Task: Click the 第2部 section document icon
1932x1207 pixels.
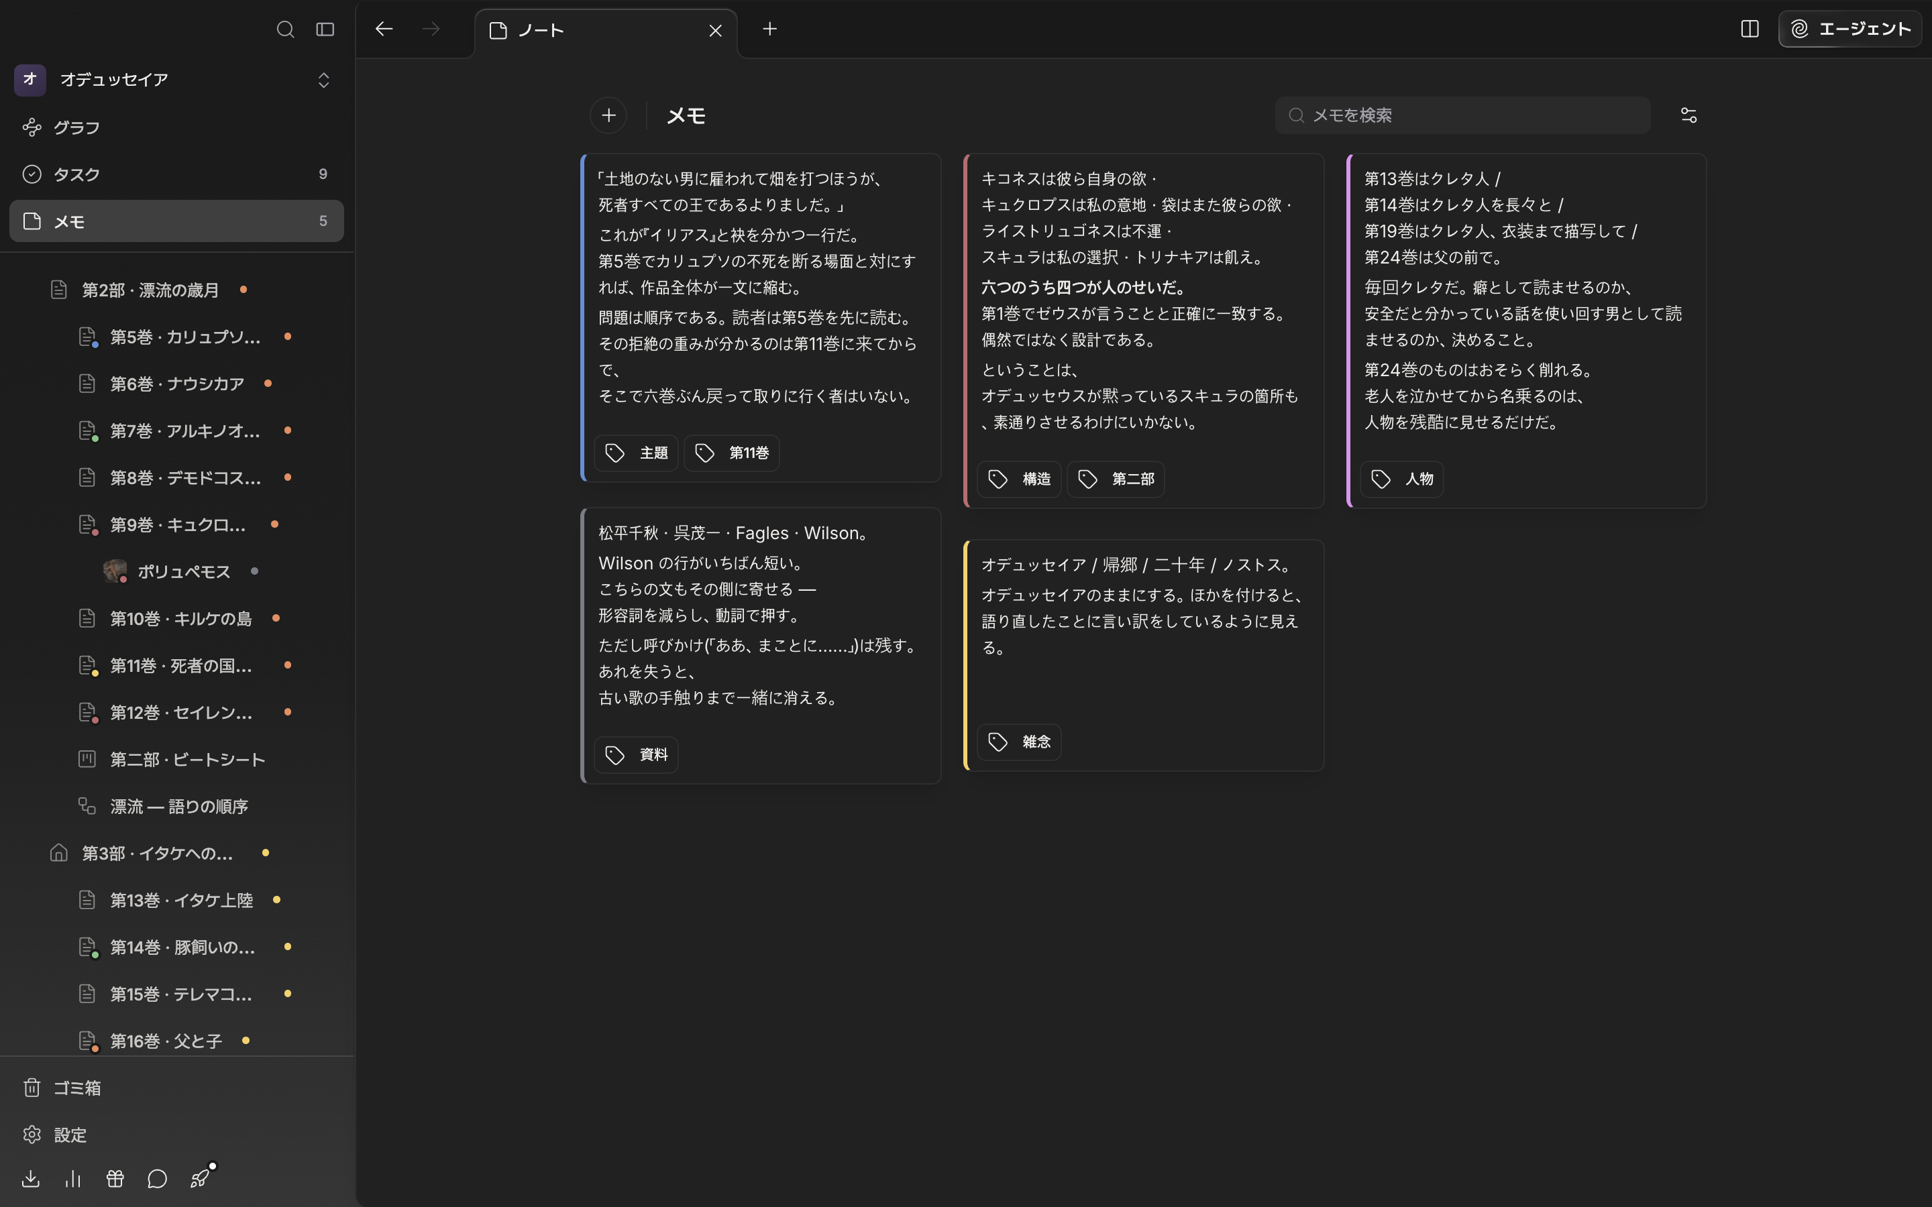Action: (58, 290)
